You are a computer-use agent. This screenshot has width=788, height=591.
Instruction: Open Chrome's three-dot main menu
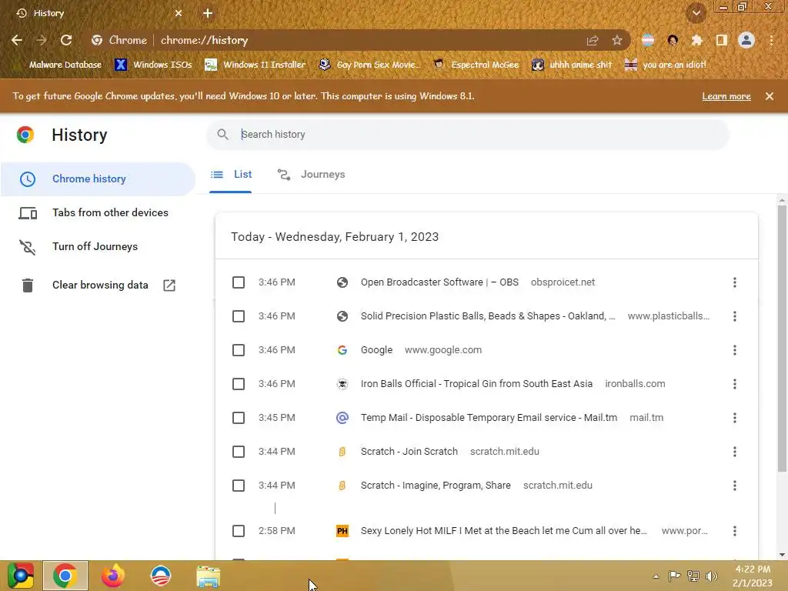point(771,40)
